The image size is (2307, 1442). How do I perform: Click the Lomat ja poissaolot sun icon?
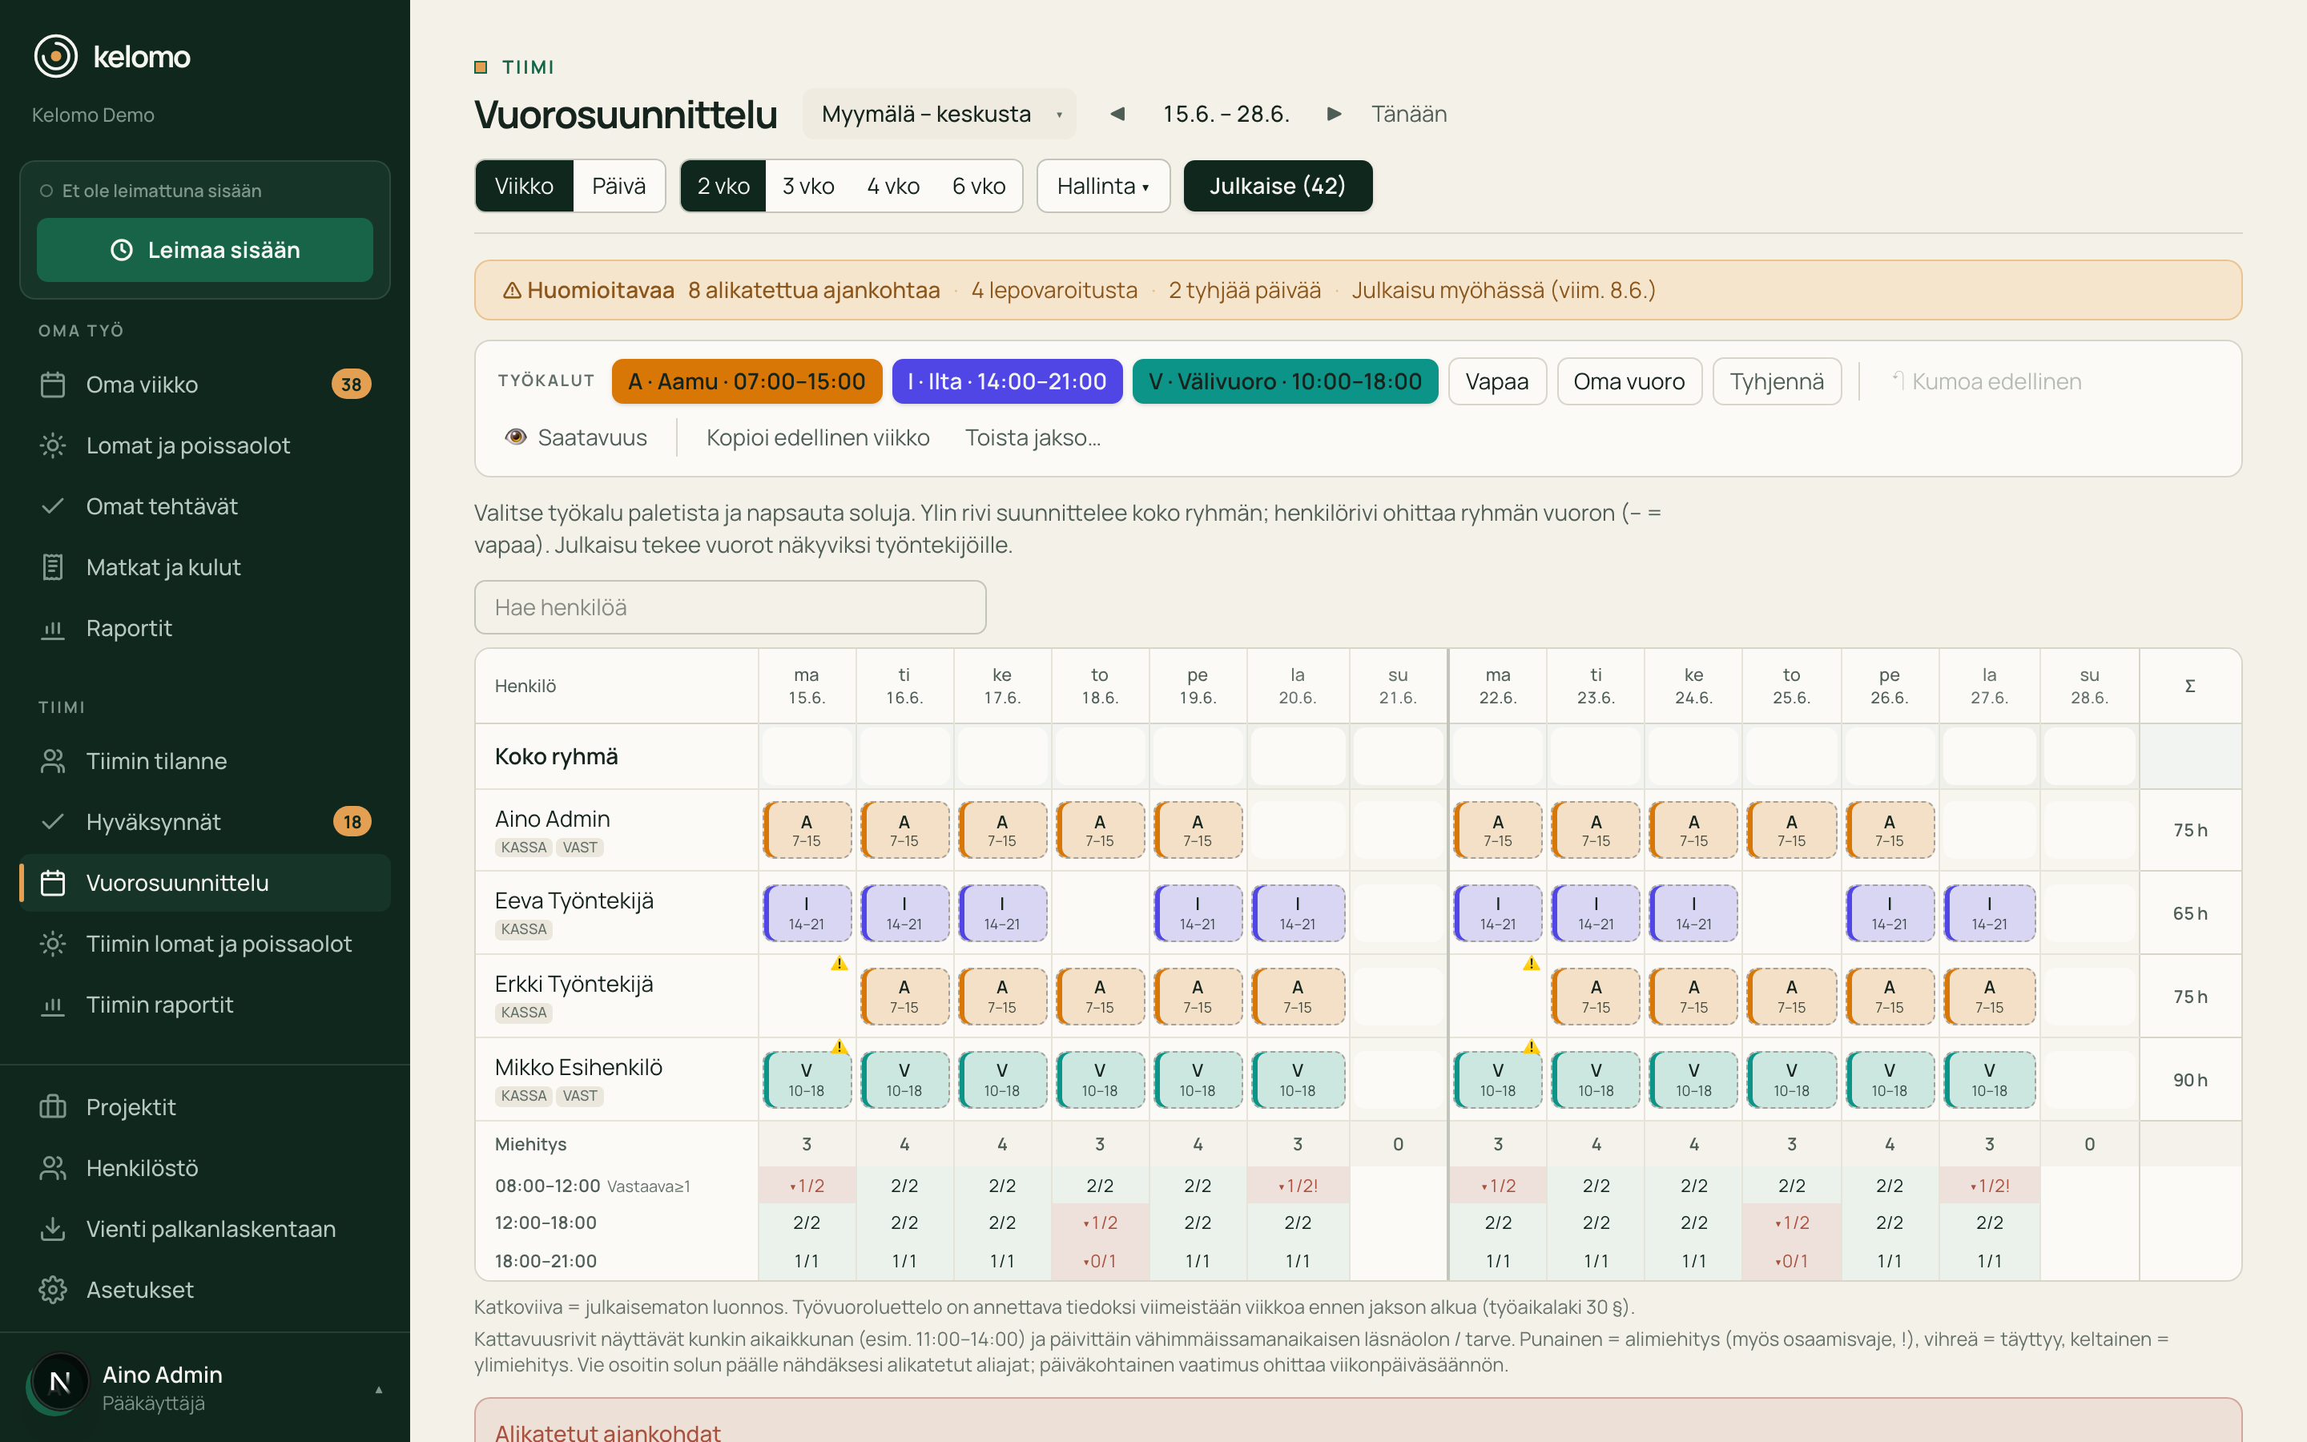(52, 445)
